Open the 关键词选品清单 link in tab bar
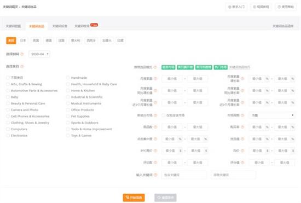Image resolution: width=301 pixels, height=203 pixels. pyautogui.click(x=283, y=26)
